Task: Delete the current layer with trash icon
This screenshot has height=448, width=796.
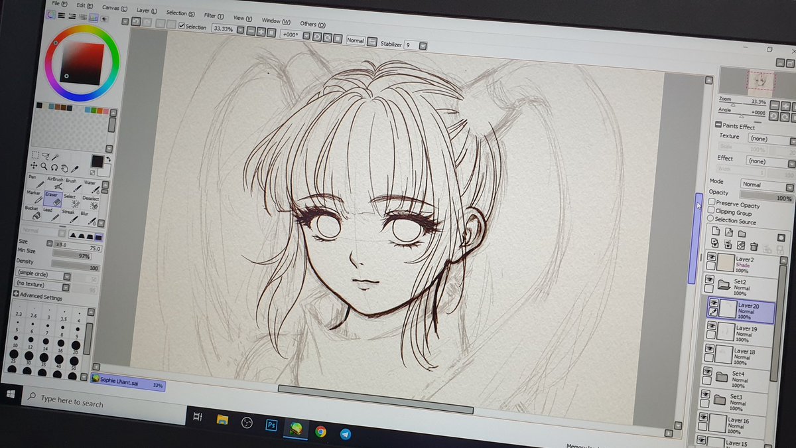Action: (754, 246)
